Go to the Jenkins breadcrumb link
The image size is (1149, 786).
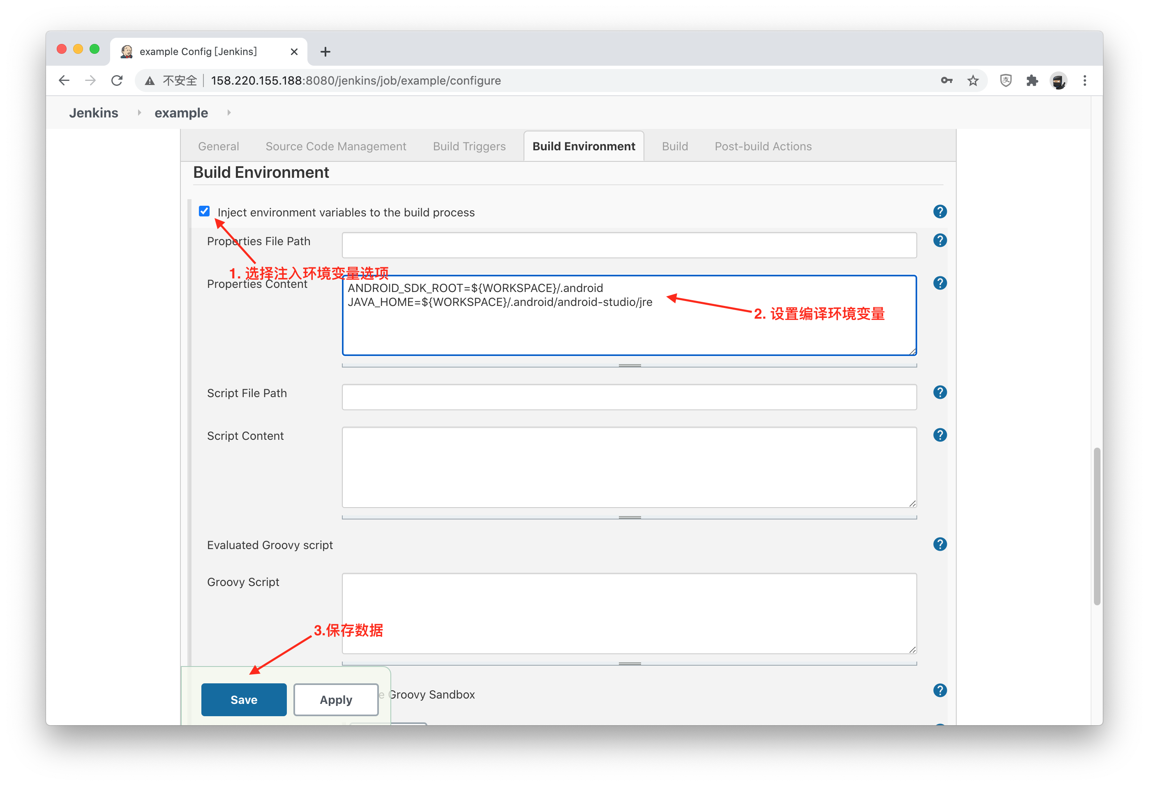pos(93,113)
